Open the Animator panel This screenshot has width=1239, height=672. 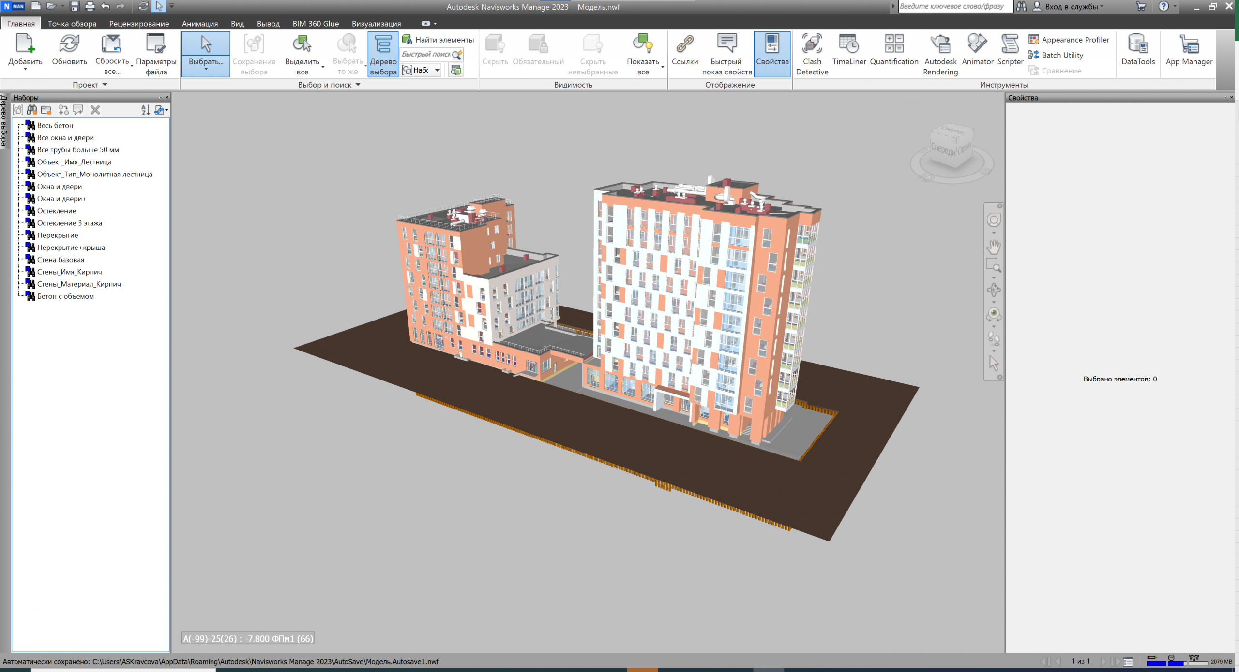(977, 51)
